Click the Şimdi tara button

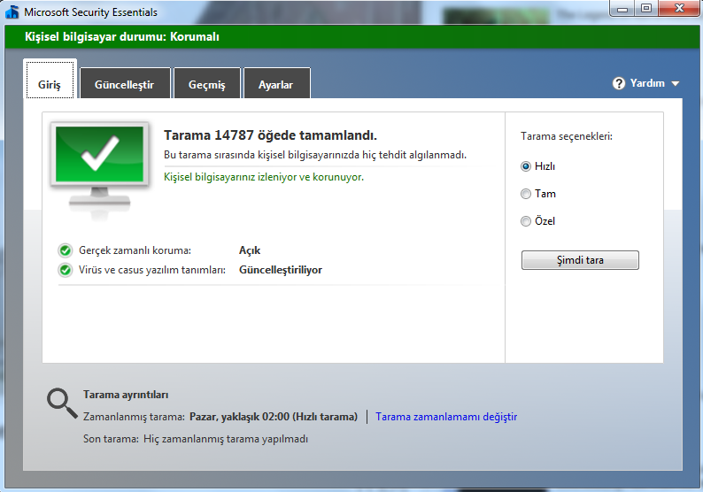(580, 260)
